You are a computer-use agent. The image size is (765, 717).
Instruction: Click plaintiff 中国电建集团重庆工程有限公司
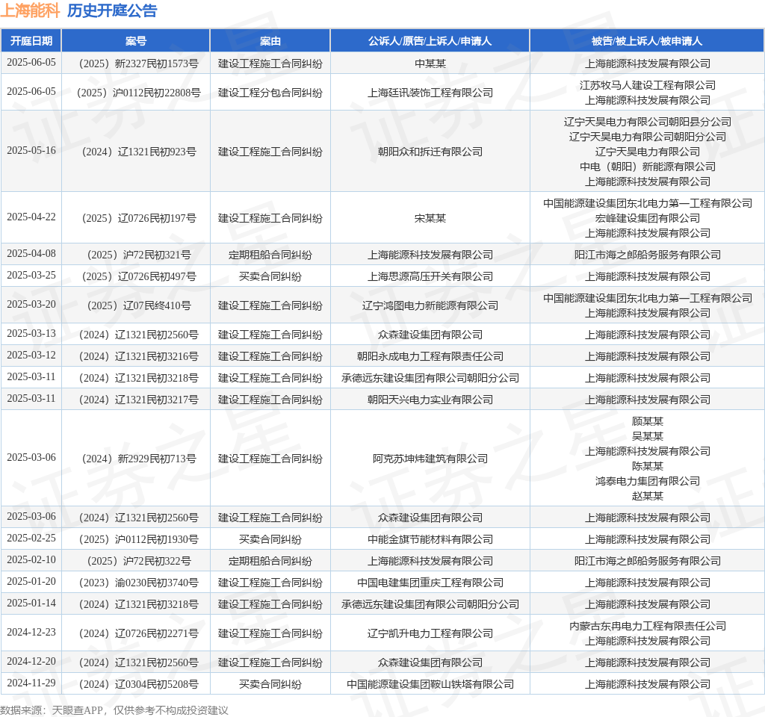pos(430,583)
